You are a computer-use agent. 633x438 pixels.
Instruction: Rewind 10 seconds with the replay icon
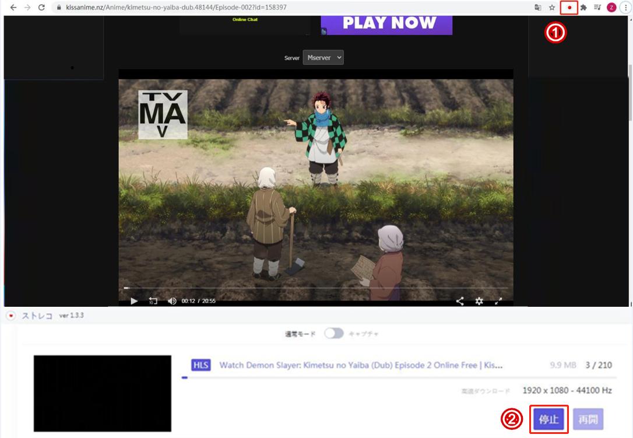coord(153,301)
